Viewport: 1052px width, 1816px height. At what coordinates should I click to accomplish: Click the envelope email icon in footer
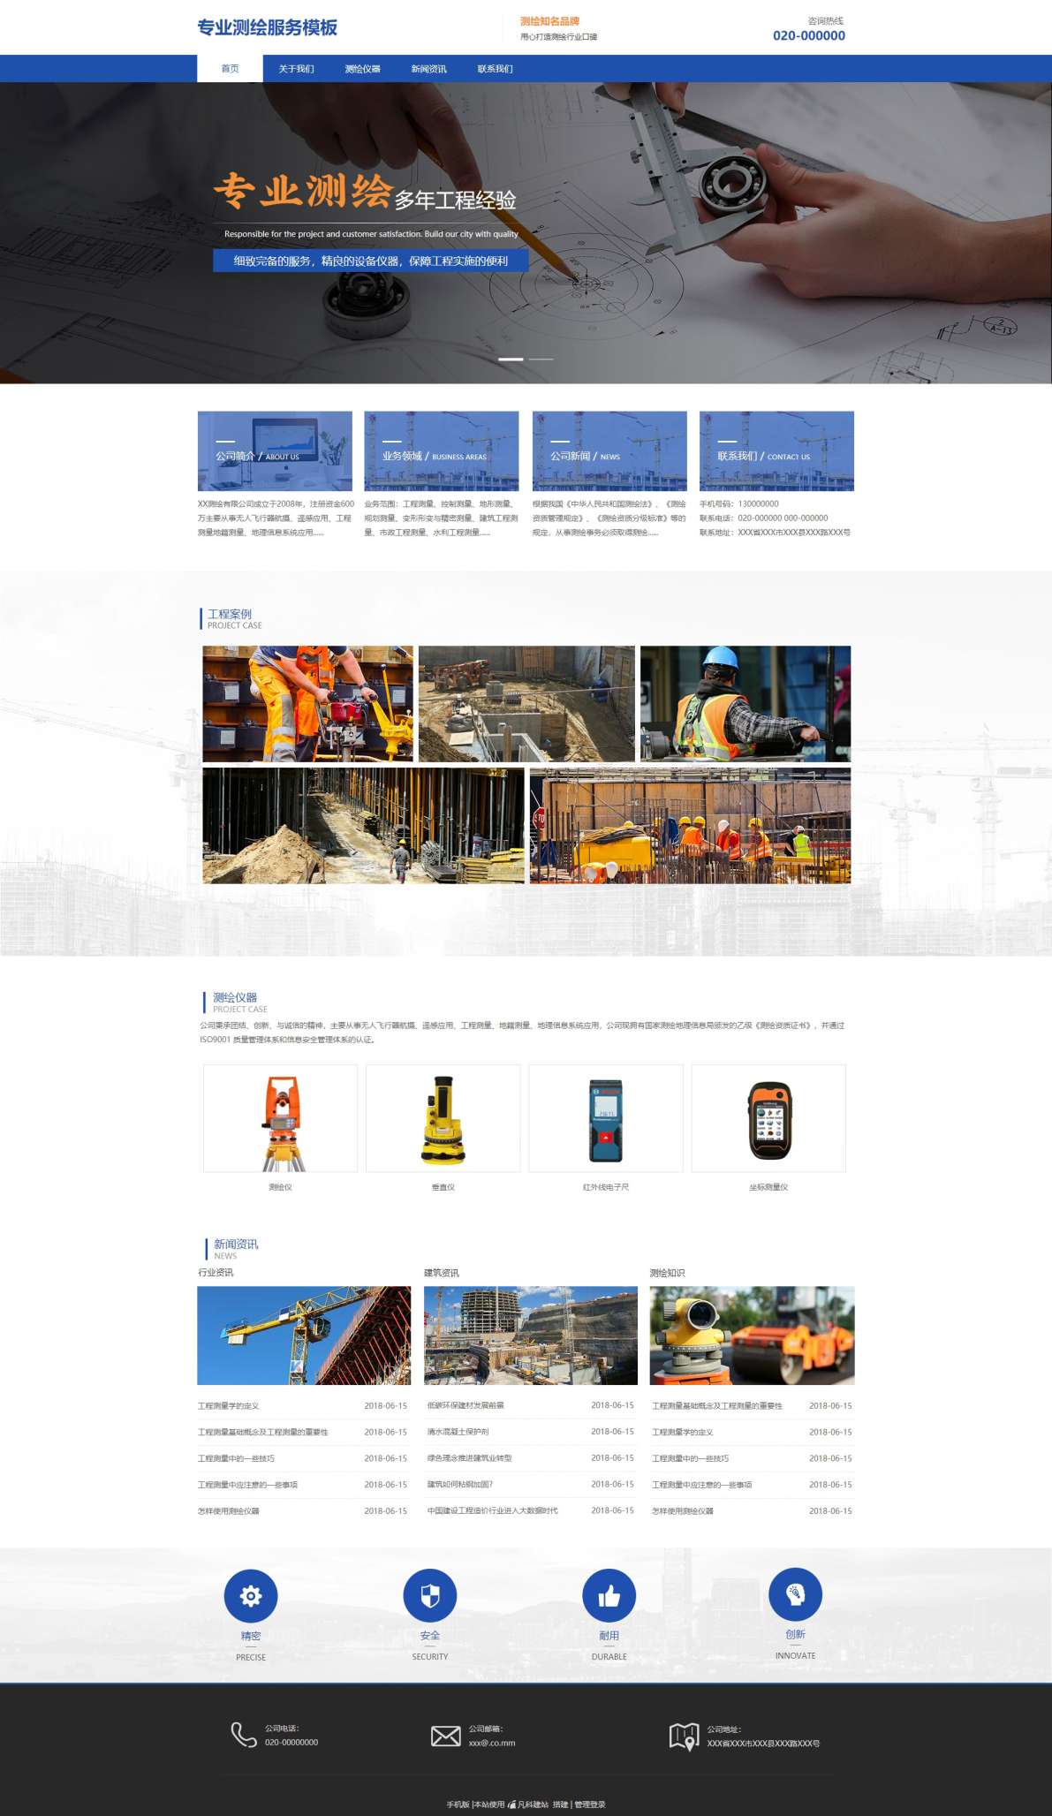coord(445,1736)
